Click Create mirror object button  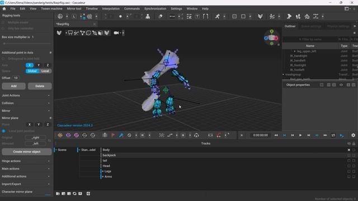[27, 152]
